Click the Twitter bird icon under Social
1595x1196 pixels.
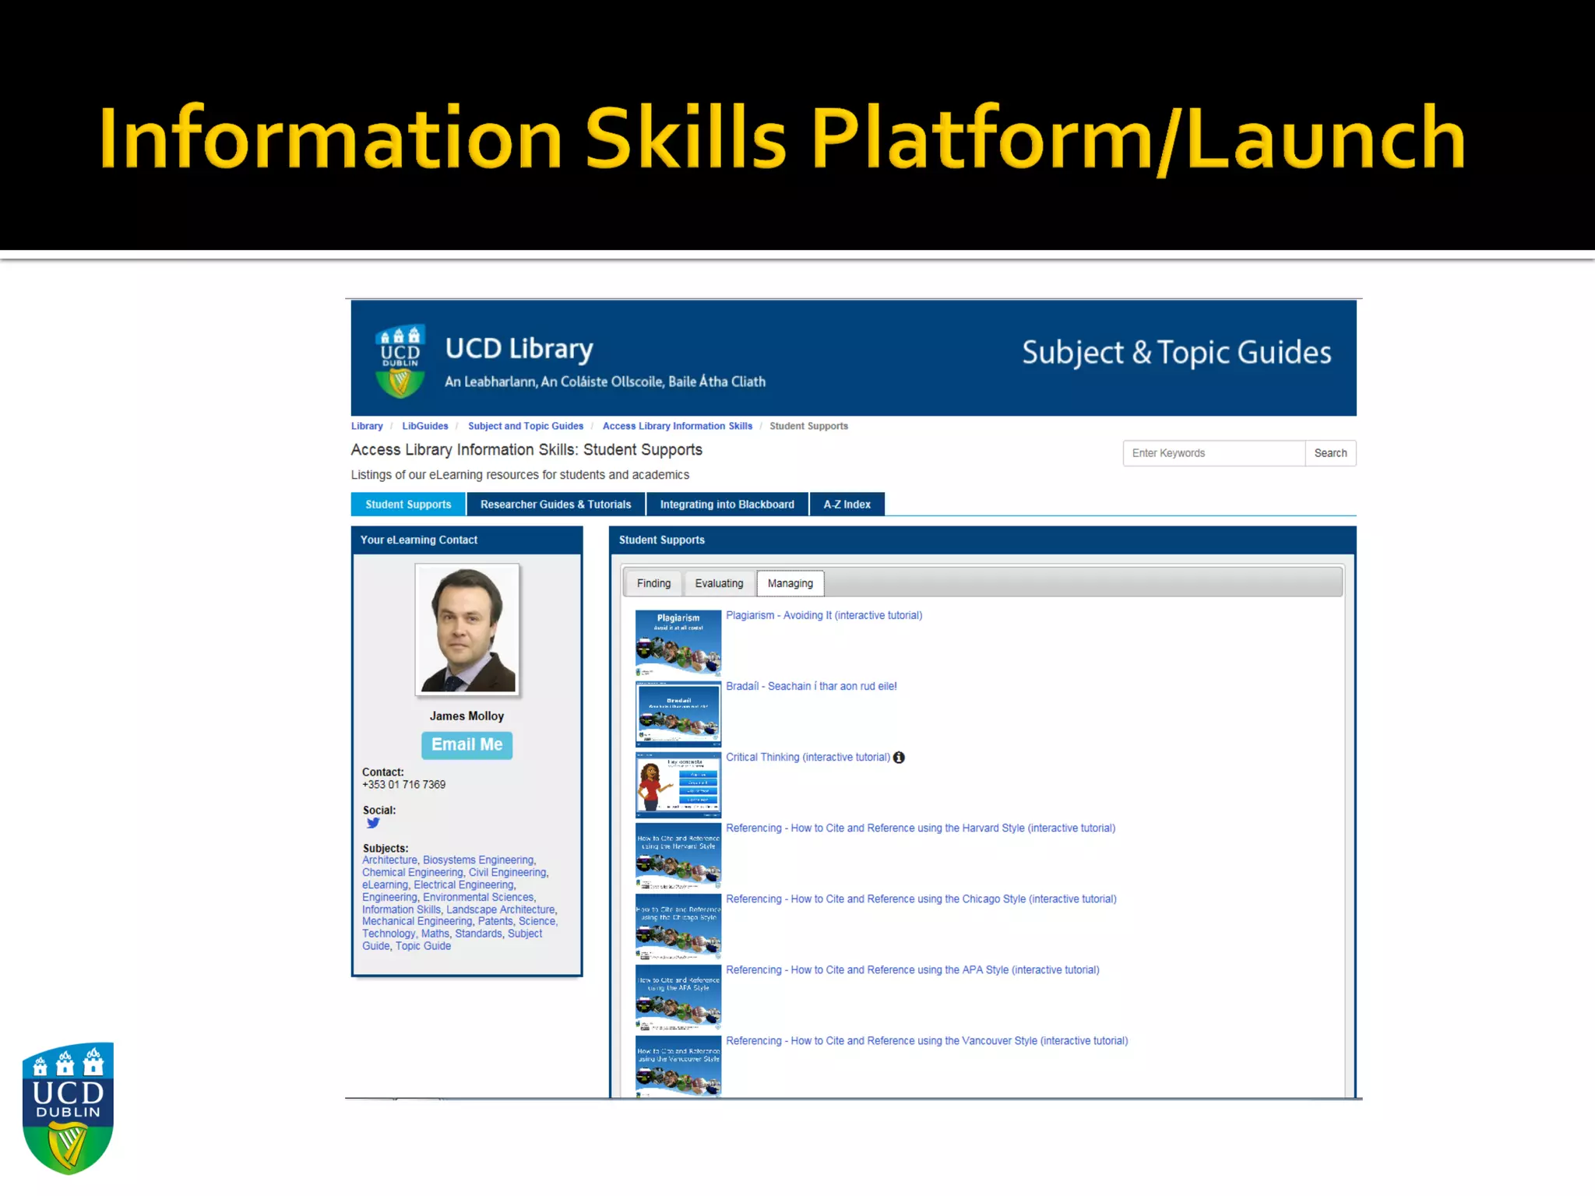[x=373, y=823]
